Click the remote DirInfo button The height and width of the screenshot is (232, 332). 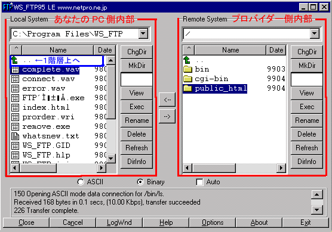pyautogui.click(x=307, y=162)
